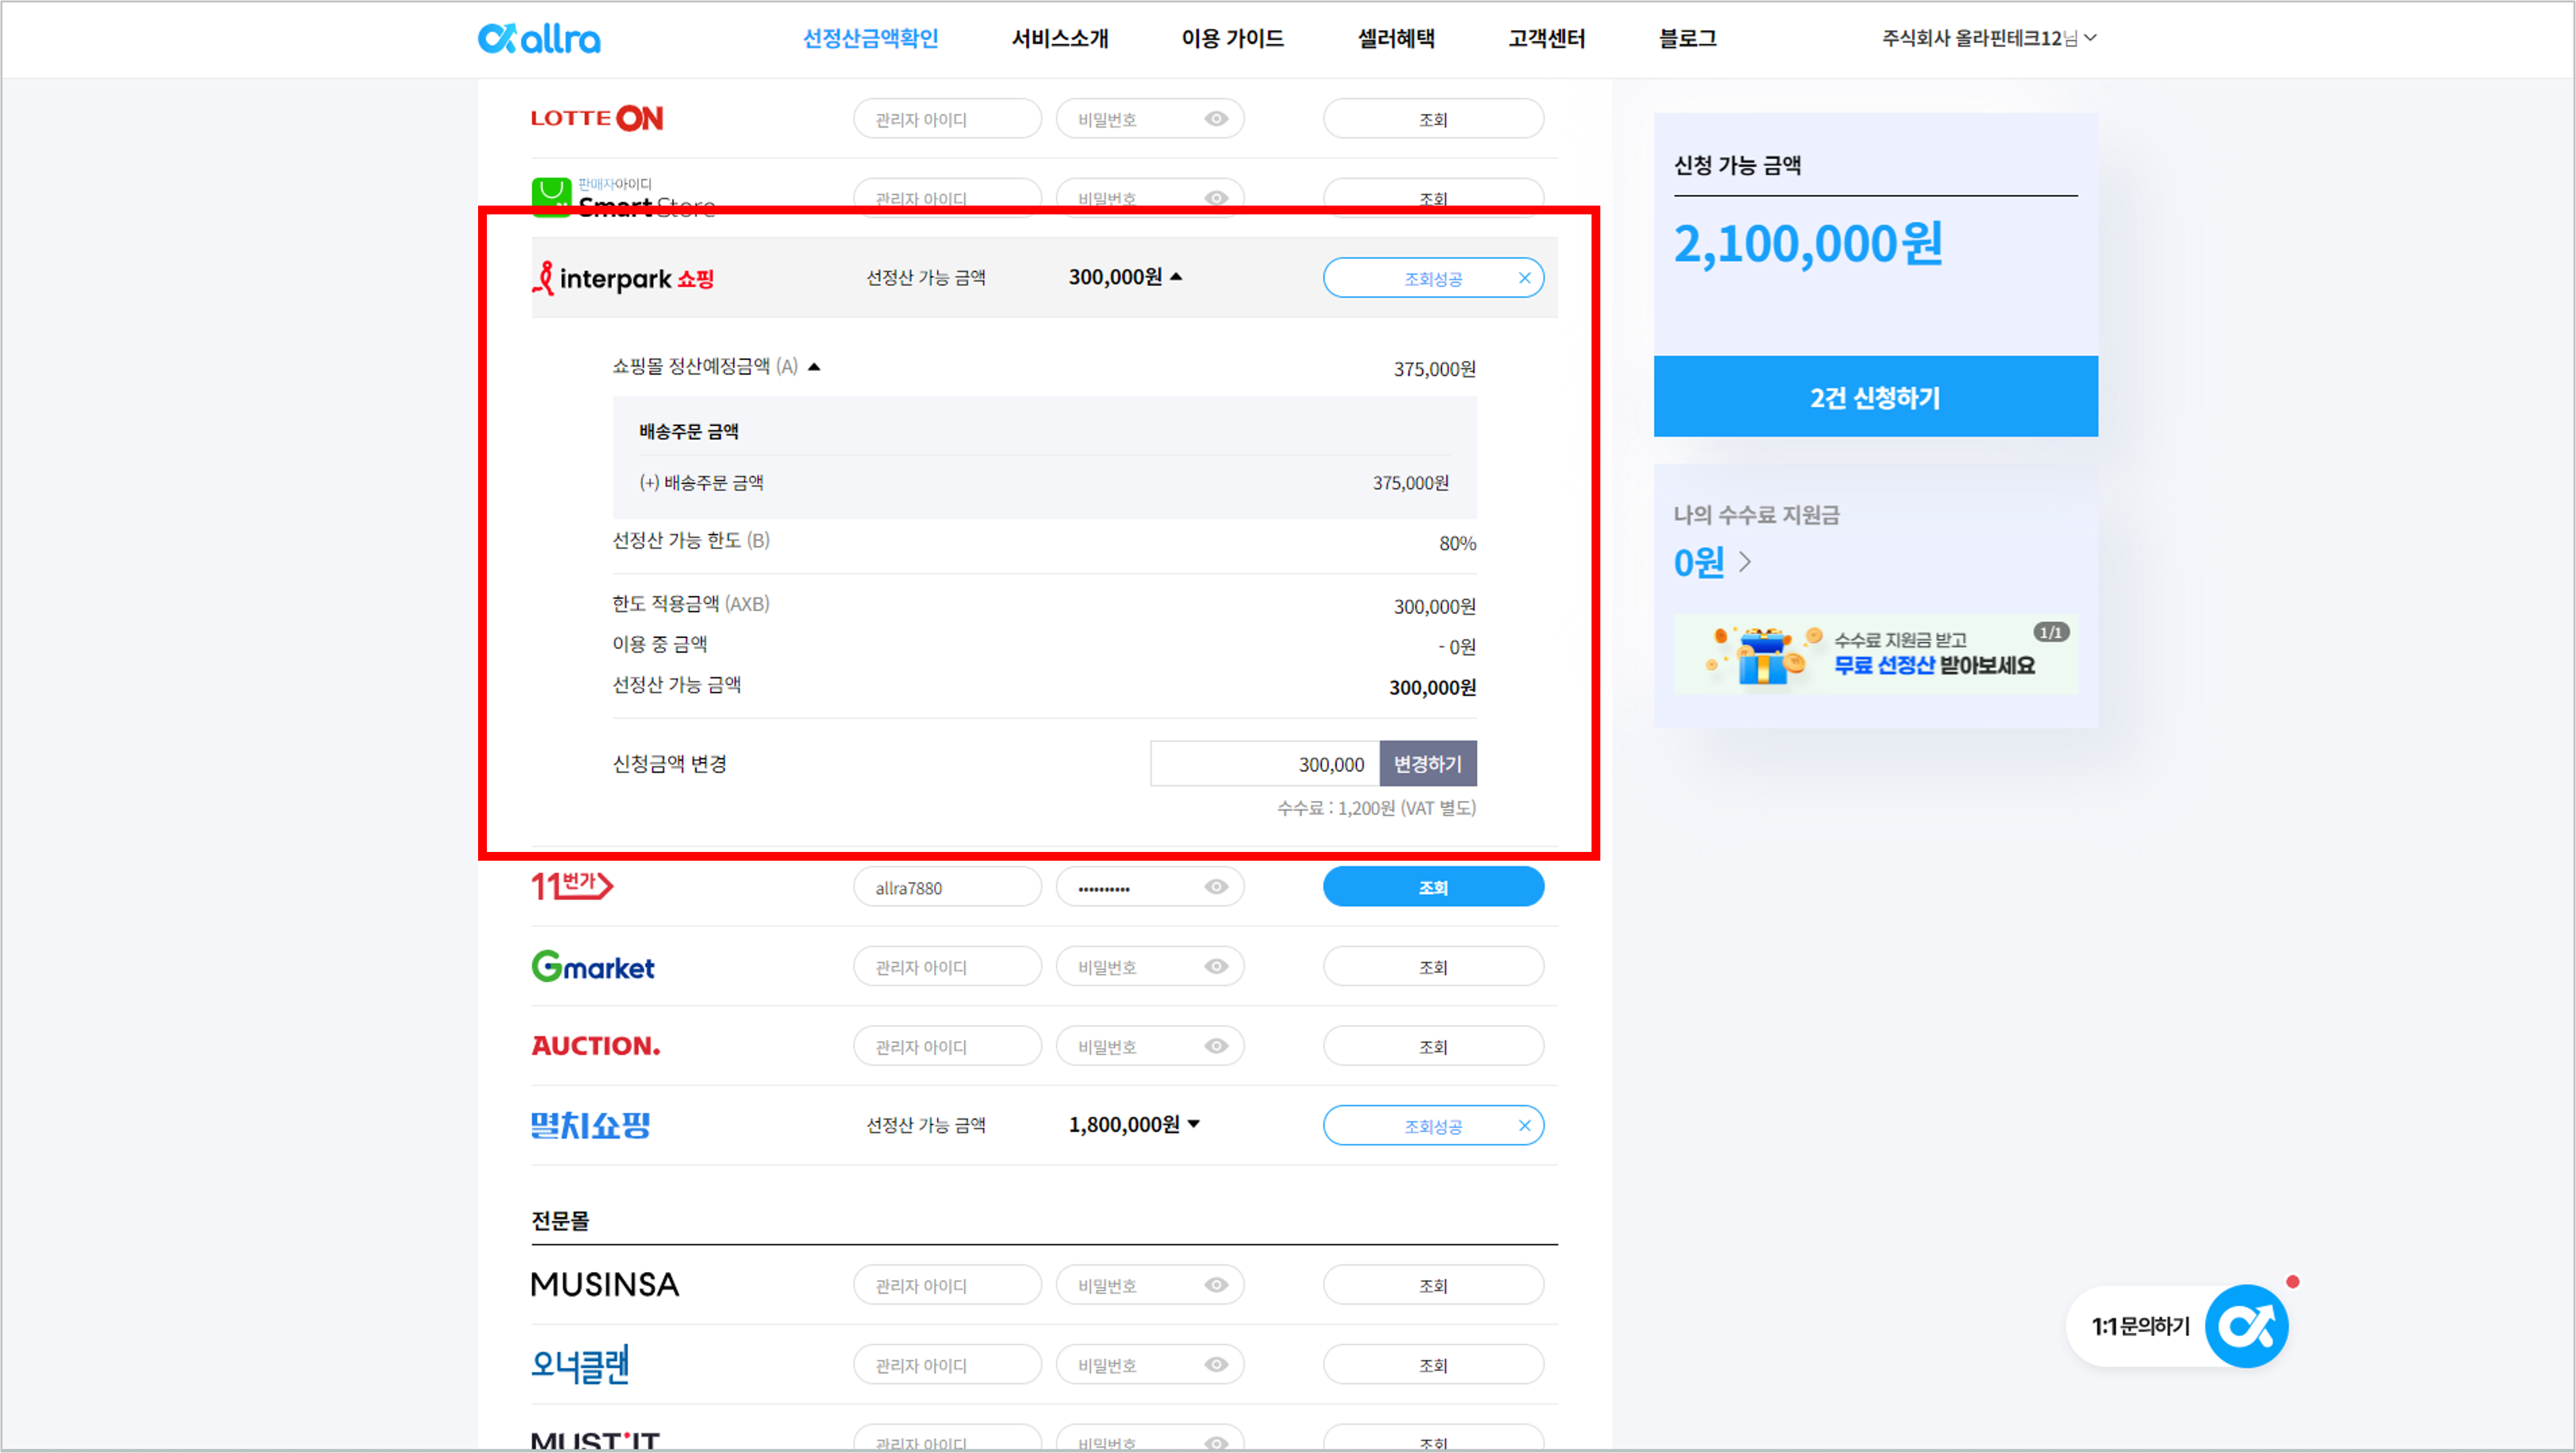Click interpark 조회성공 button
2576x1453 pixels.
coord(1433,278)
